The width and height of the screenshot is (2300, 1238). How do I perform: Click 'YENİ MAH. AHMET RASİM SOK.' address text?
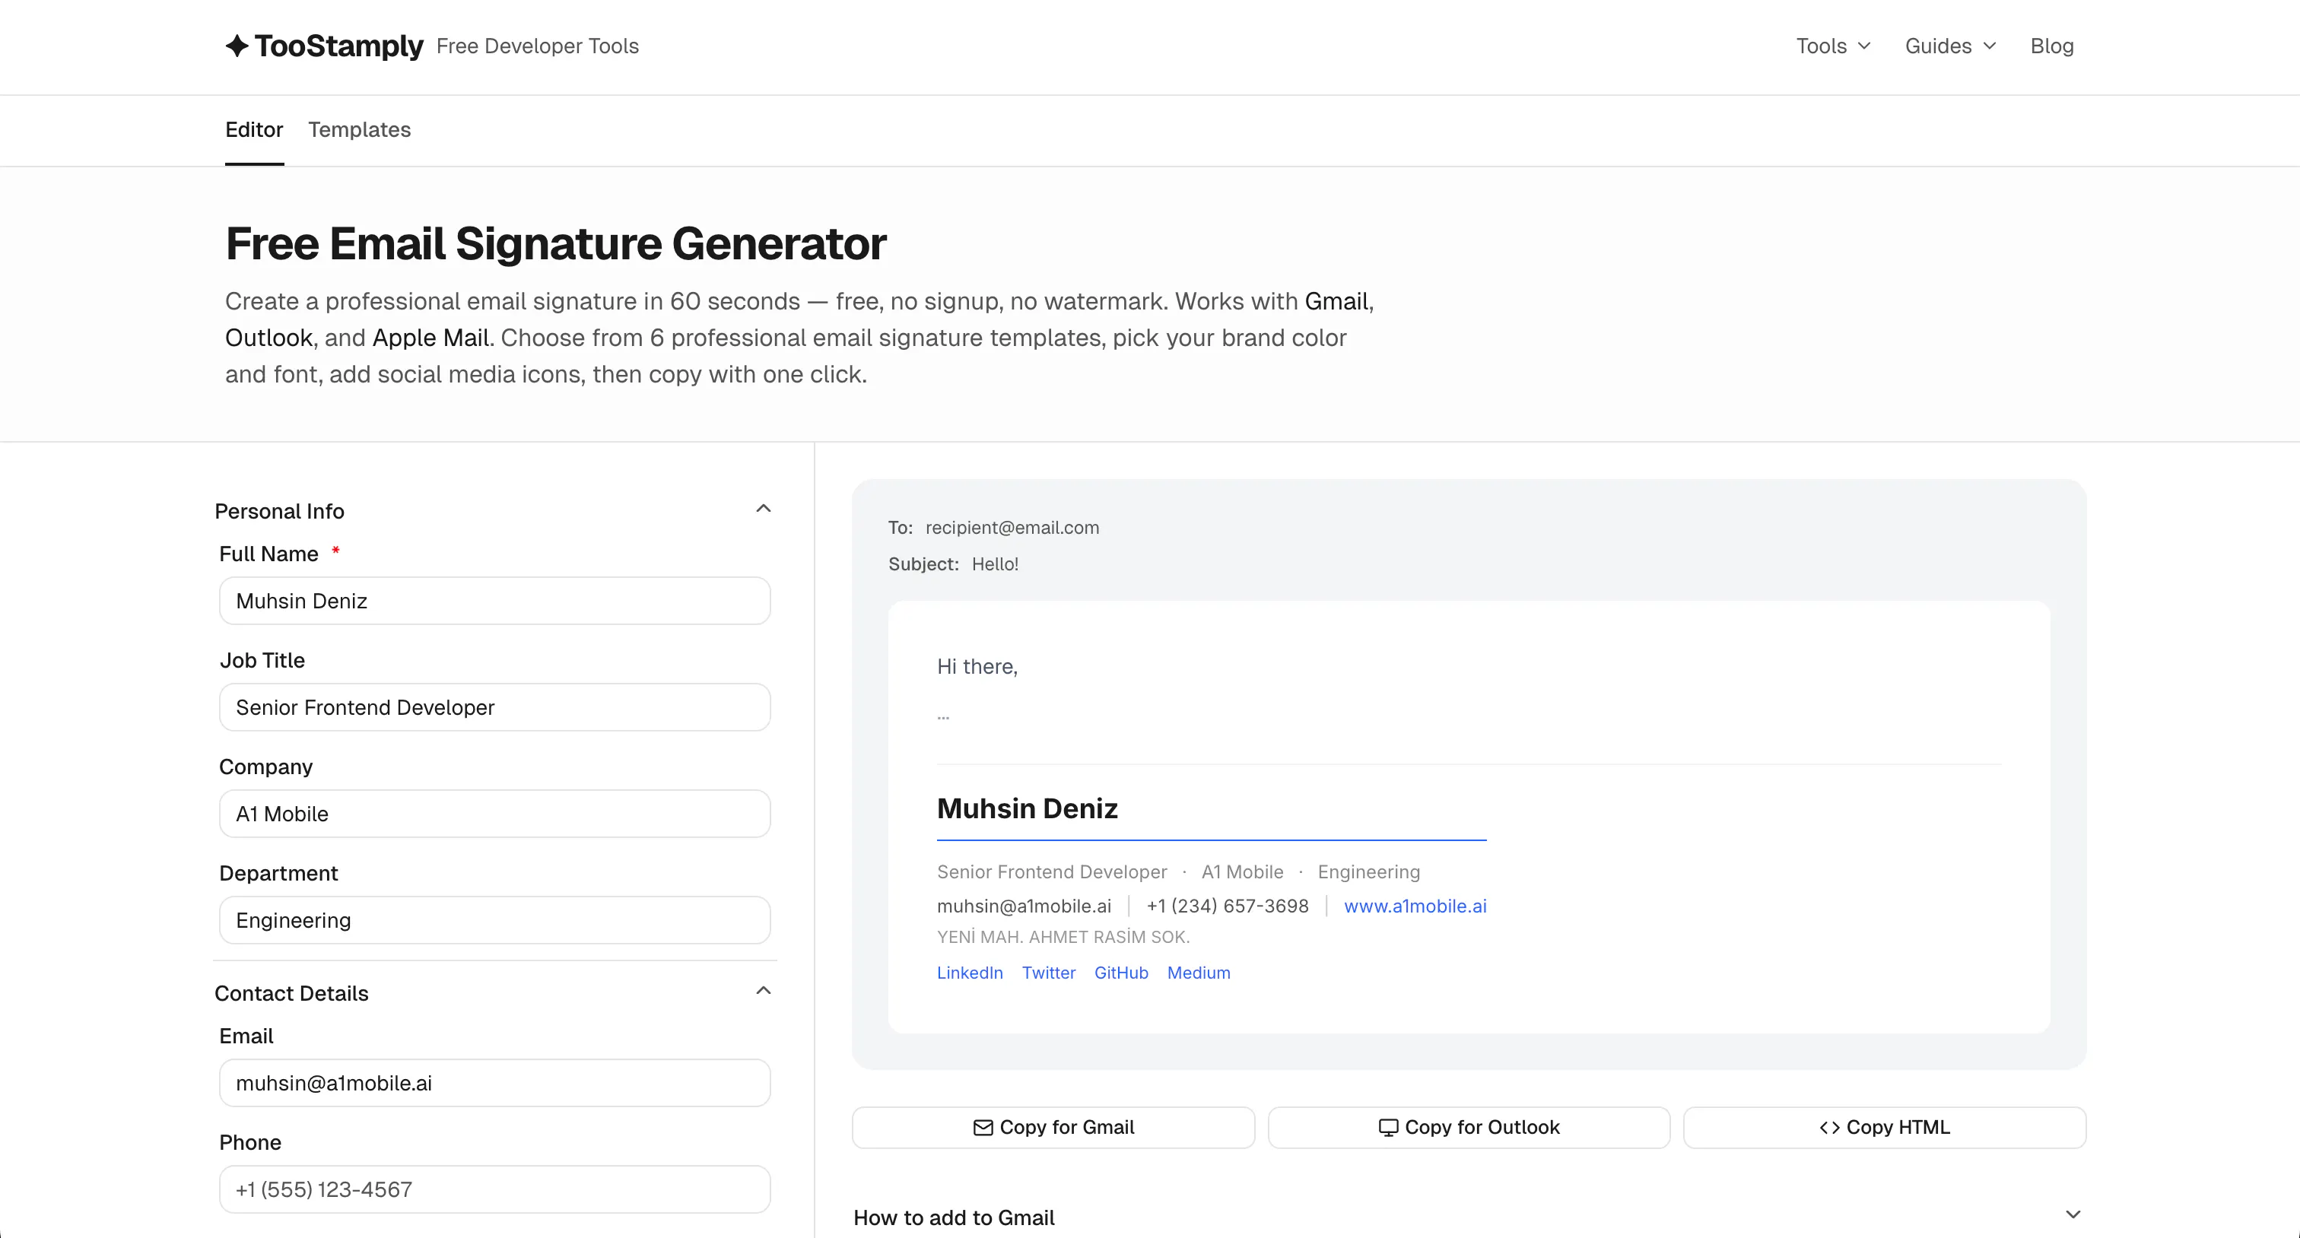pyautogui.click(x=1063, y=937)
